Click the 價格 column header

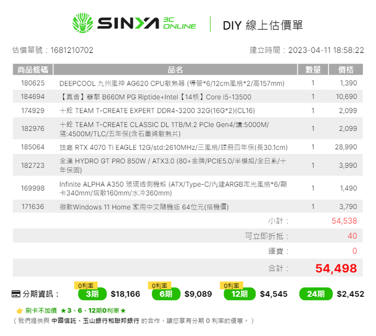point(346,69)
